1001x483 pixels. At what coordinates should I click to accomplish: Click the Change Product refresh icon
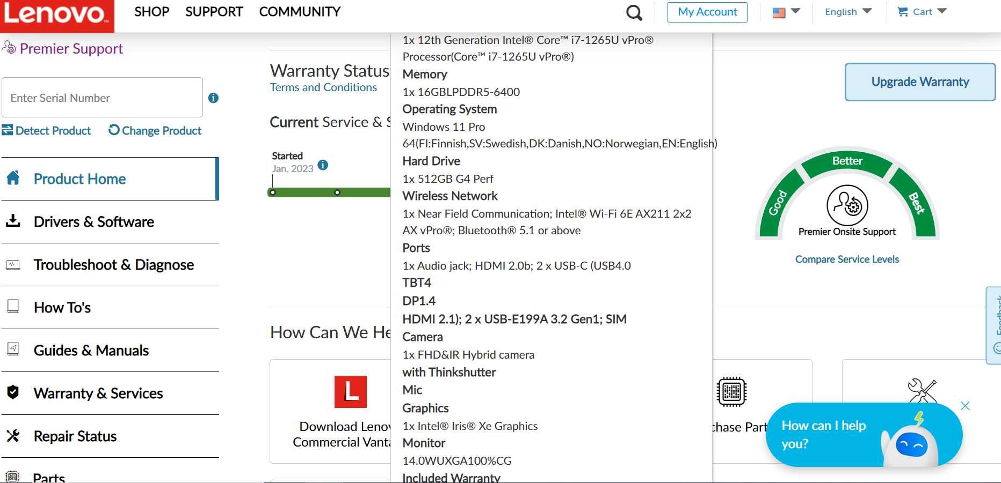(x=114, y=130)
